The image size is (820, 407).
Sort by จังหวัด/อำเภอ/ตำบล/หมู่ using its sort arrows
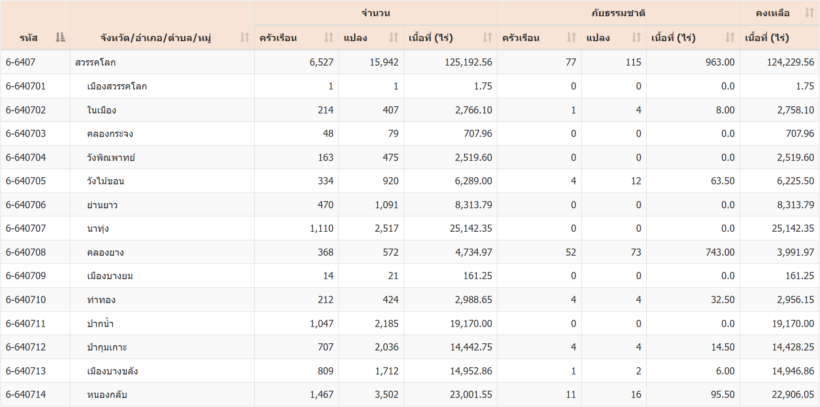[245, 37]
